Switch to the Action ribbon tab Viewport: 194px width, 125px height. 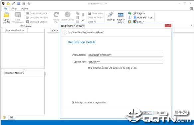24,8
